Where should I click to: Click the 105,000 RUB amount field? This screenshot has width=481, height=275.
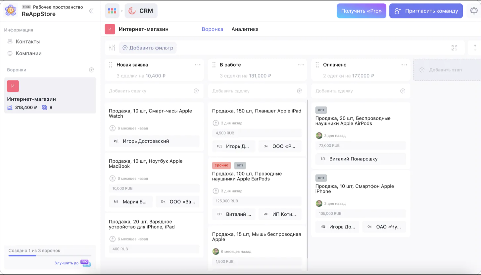pyautogui.click(x=361, y=213)
